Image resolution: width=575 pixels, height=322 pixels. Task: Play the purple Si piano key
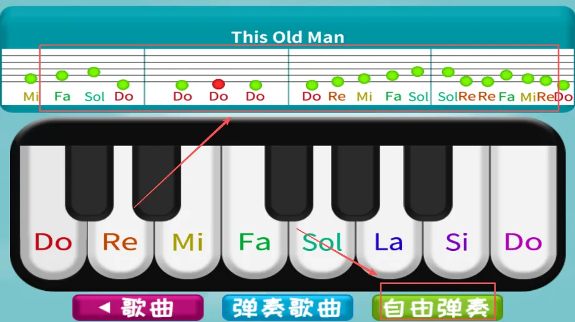(x=456, y=242)
